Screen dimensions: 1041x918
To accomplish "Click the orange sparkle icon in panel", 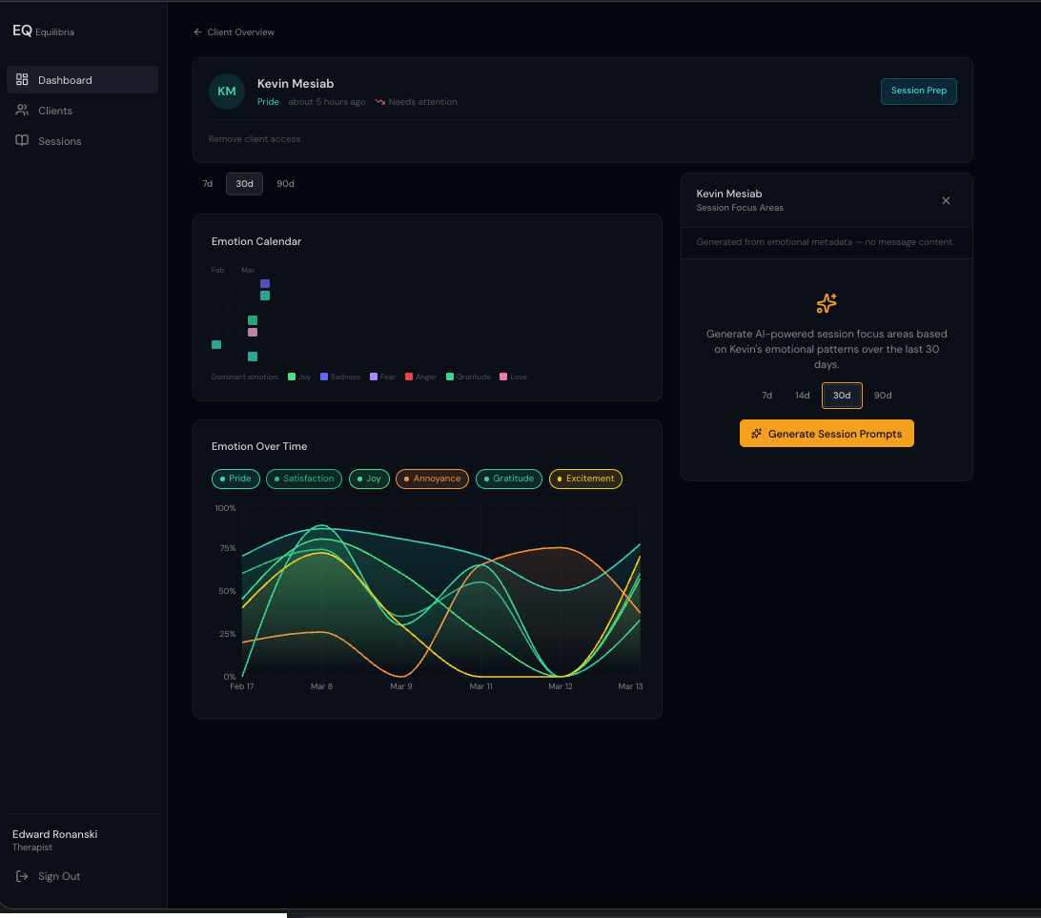I will 827,303.
